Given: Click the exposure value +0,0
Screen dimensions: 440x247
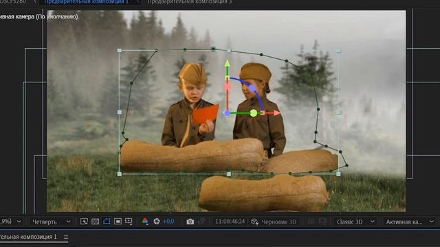Looking at the screenshot, I should (x=168, y=222).
